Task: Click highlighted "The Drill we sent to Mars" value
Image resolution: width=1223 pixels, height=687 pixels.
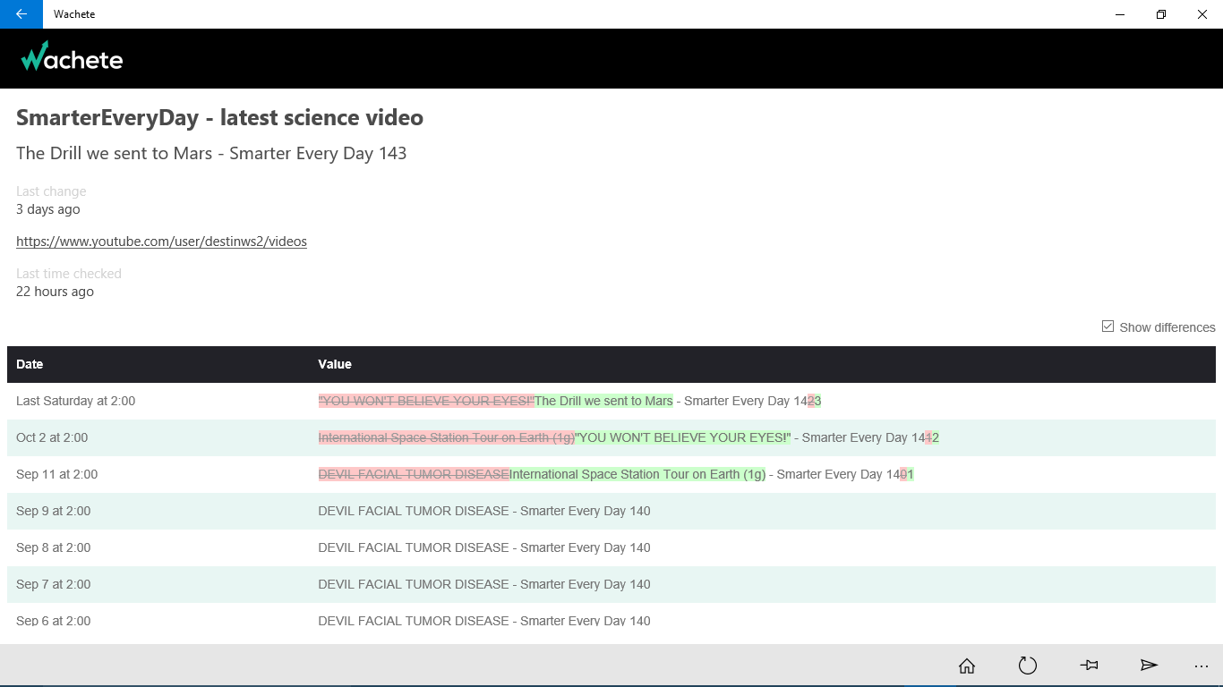Action: coord(603,401)
